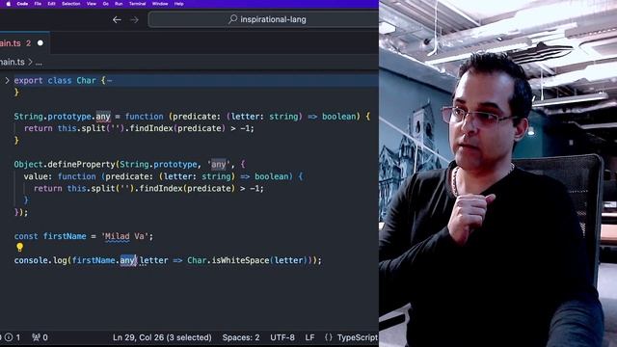Open the Go menu
The height and width of the screenshot is (347, 617).
[x=105, y=4]
